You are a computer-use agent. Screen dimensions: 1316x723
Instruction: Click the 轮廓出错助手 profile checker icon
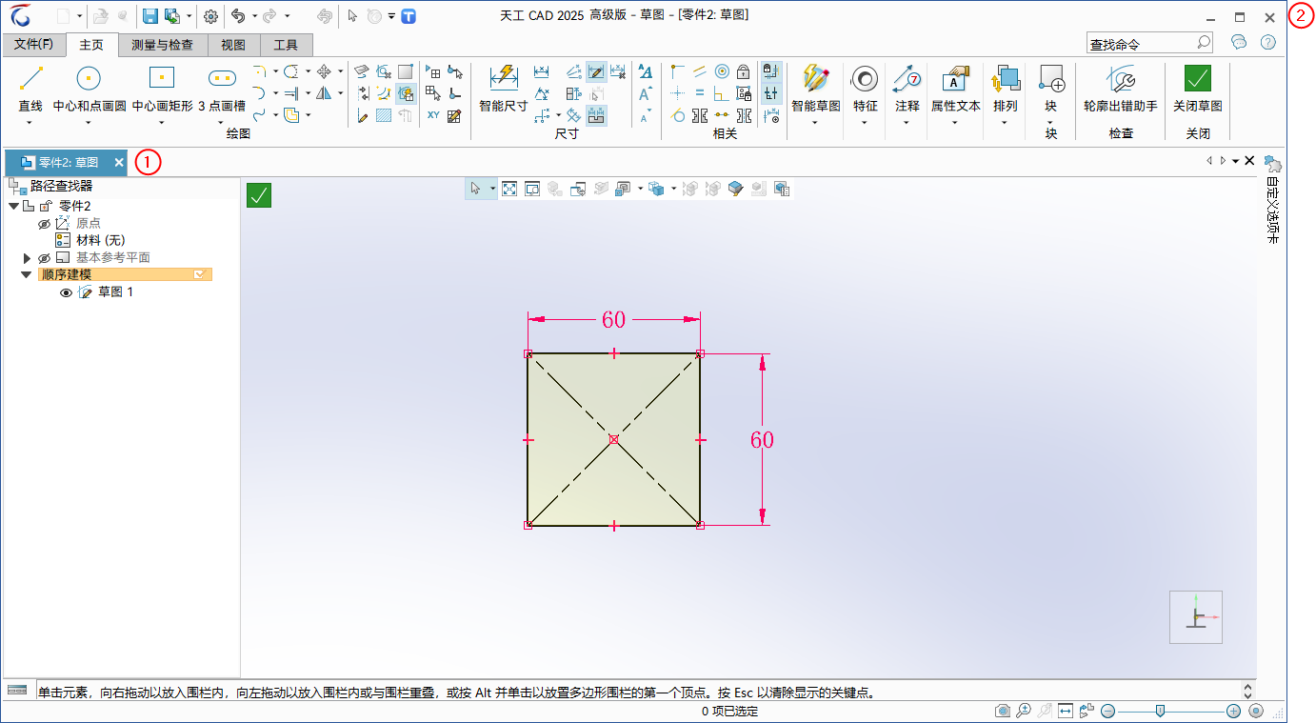click(1121, 79)
